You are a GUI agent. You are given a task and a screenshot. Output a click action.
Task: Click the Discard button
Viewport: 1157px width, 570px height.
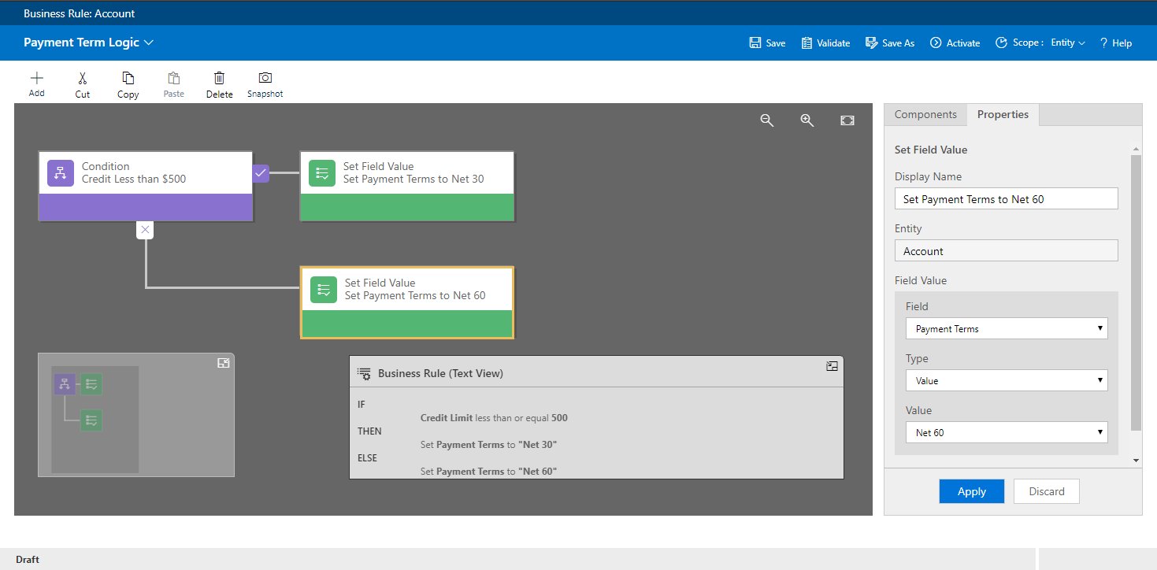(x=1046, y=491)
